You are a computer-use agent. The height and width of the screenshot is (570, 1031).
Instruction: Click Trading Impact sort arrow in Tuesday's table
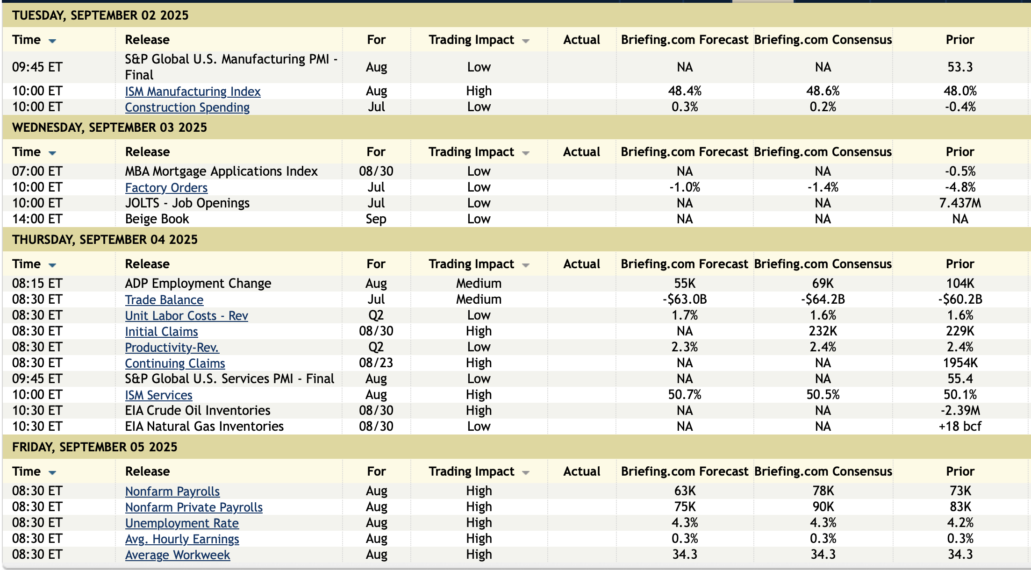526,41
